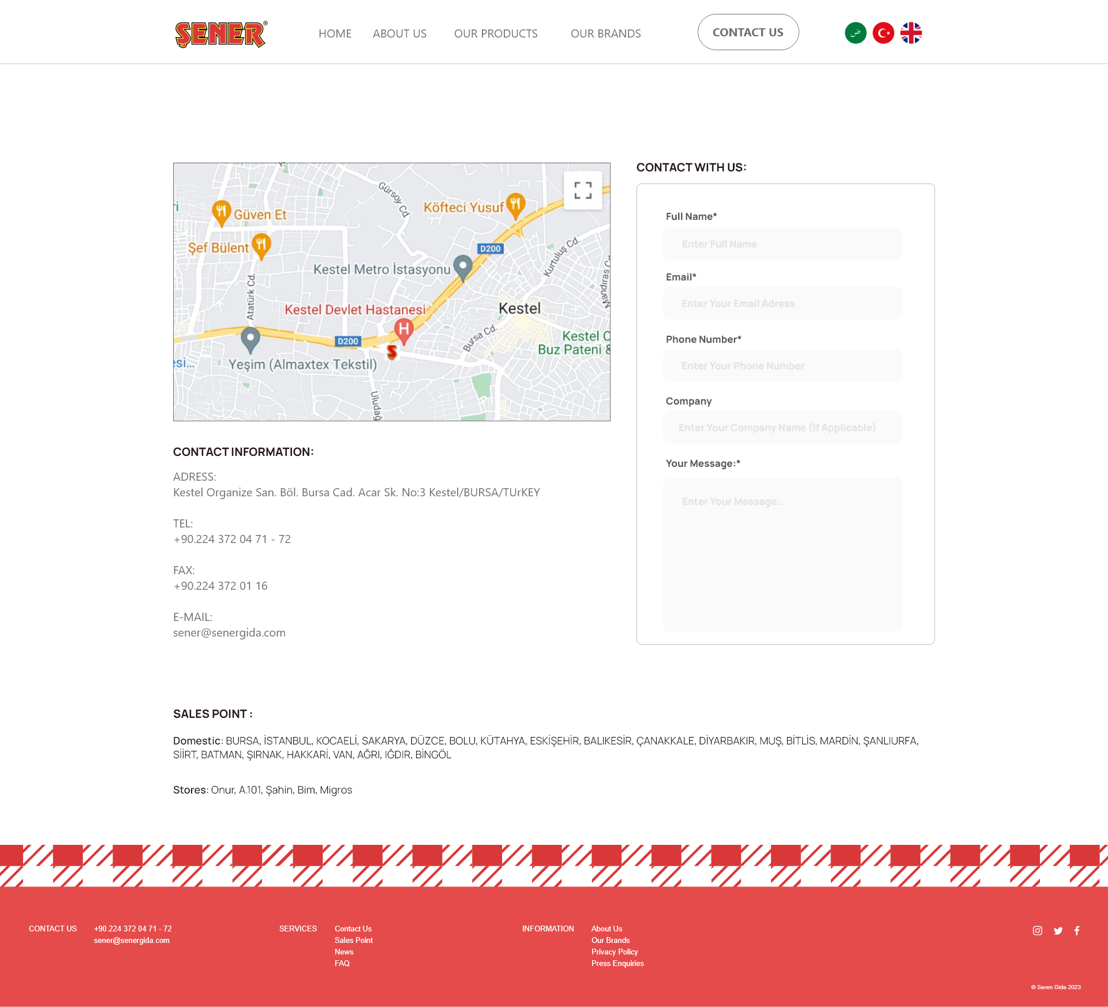Click into the Your Message text area
Screen dimensions: 1108x1007
point(783,554)
